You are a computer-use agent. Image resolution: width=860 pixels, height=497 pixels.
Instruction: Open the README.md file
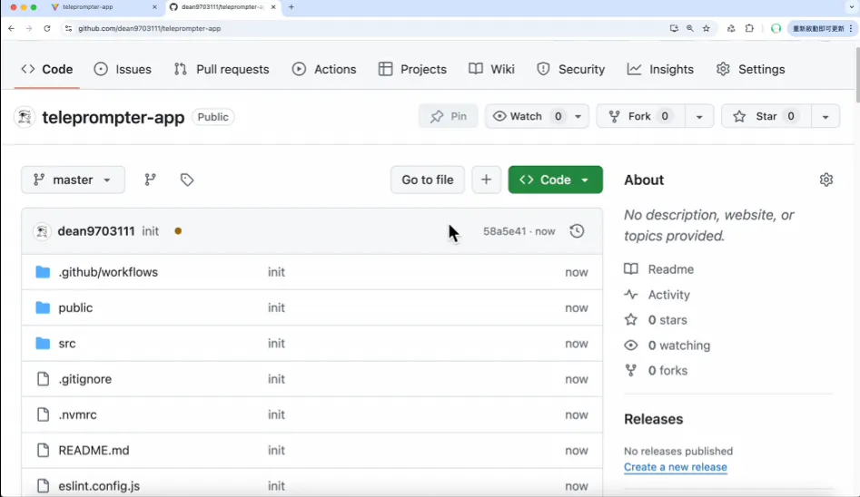click(94, 450)
